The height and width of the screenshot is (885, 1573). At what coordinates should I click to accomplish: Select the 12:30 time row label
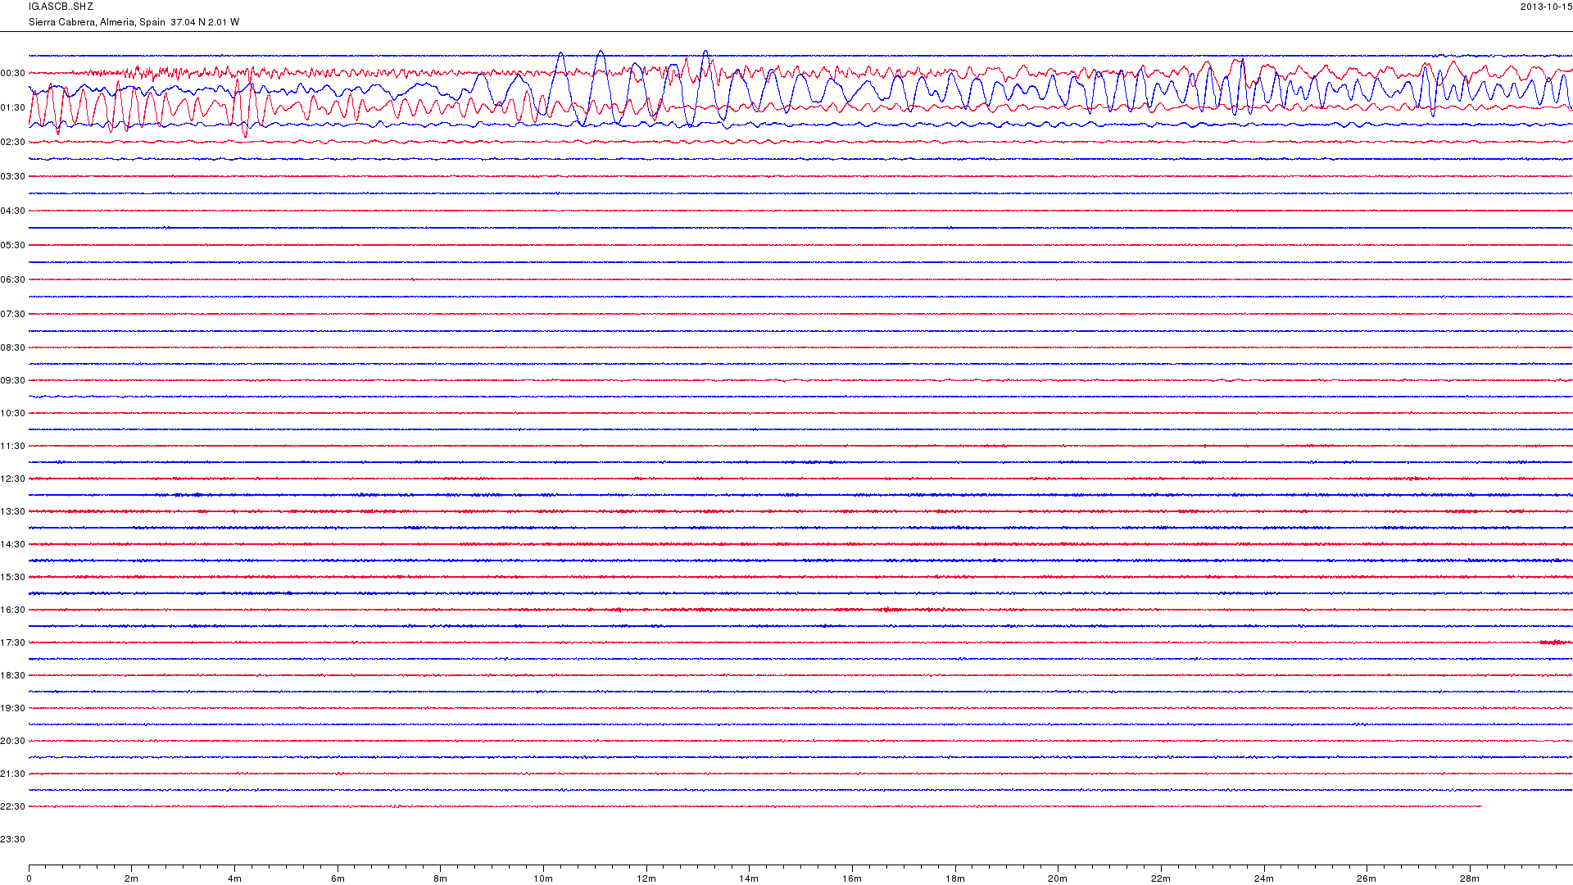pyautogui.click(x=13, y=479)
